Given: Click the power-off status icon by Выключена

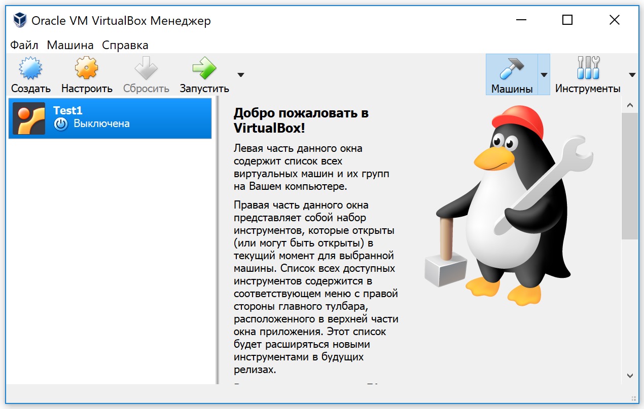Looking at the screenshot, I should pos(61,124).
